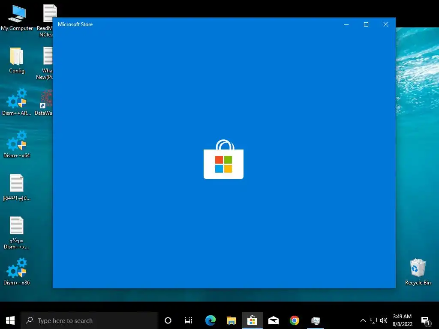The height and width of the screenshot is (329, 439).
Task: Launch Microsoft Edge from taskbar
Action: 210,320
